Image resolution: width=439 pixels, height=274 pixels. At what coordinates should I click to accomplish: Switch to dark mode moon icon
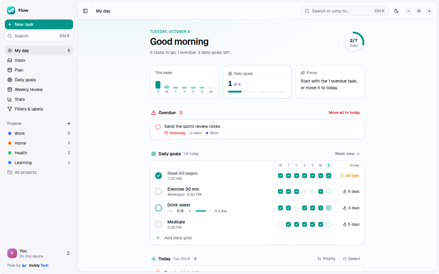[x=396, y=11]
